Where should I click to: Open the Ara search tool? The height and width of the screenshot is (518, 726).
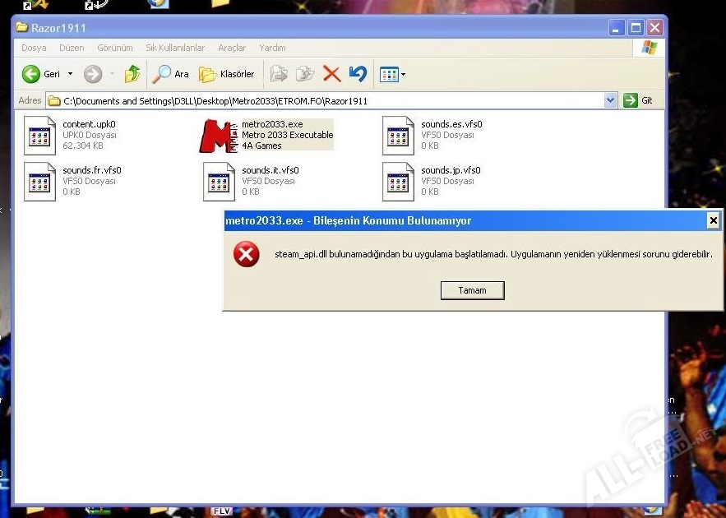[x=171, y=74]
